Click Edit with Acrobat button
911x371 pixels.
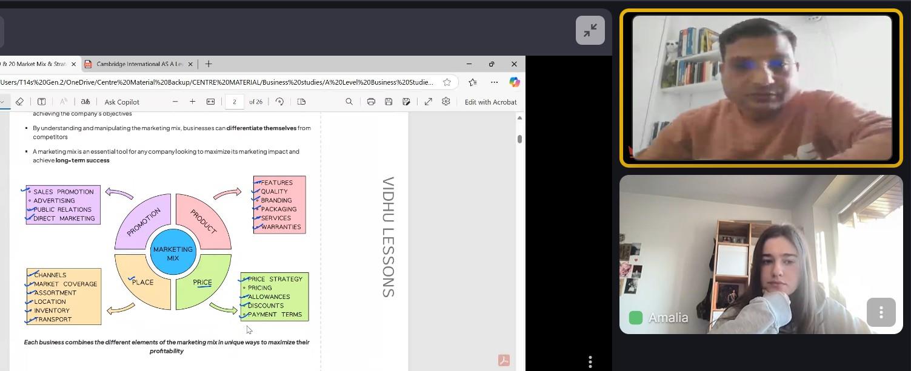[490, 102]
